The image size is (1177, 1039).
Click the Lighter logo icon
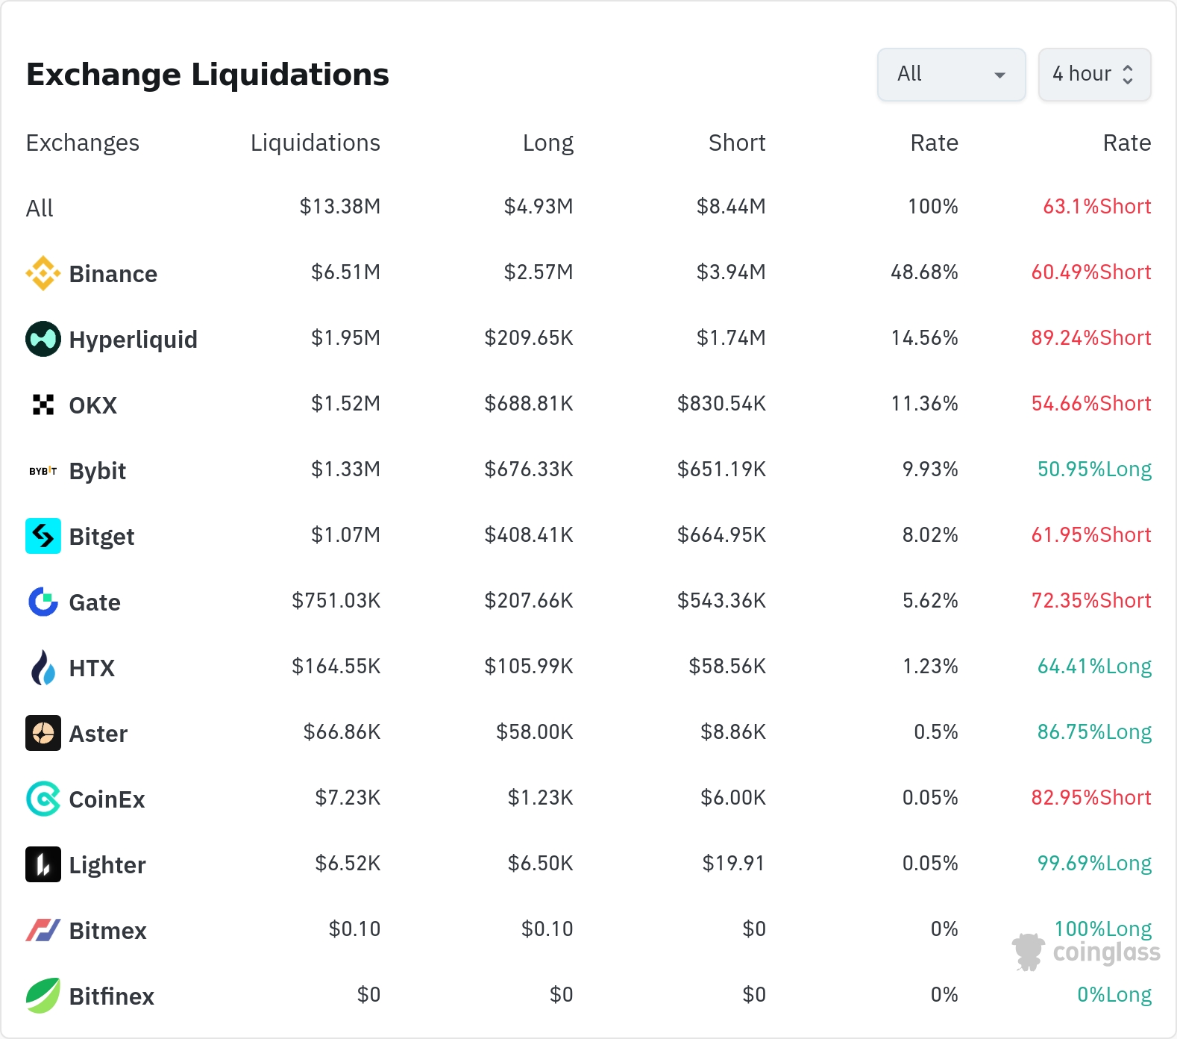tap(43, 864)
